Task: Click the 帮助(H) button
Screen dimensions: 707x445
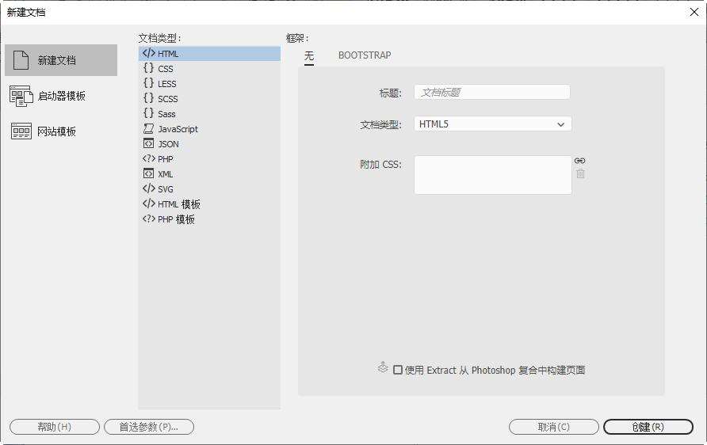Action: click(55, 427)
